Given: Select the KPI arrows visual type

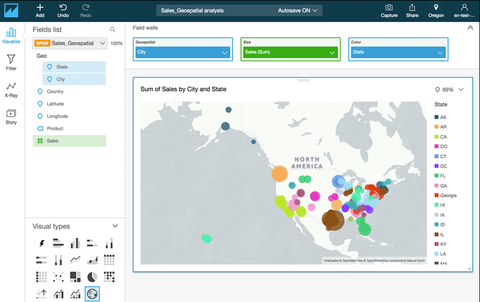Looking at the screenshot, I should (x=42, y=294).
